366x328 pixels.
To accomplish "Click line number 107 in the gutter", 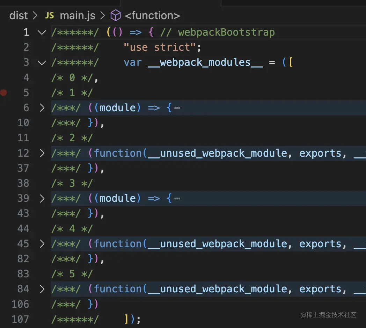I will [x=20, y=319].
